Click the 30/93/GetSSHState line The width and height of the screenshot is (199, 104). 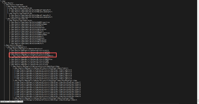pos(28,28)
